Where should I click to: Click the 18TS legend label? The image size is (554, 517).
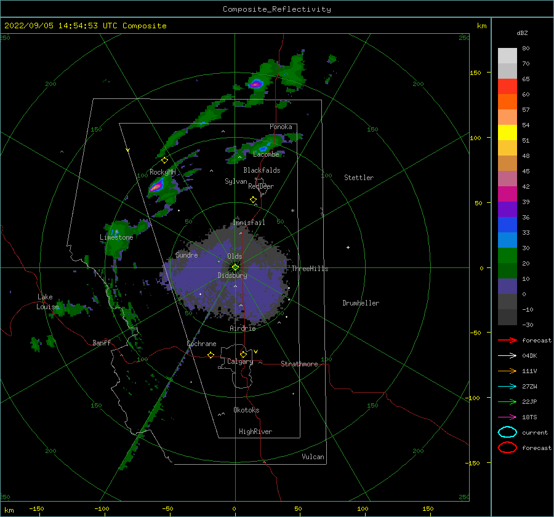click(529, 417)
